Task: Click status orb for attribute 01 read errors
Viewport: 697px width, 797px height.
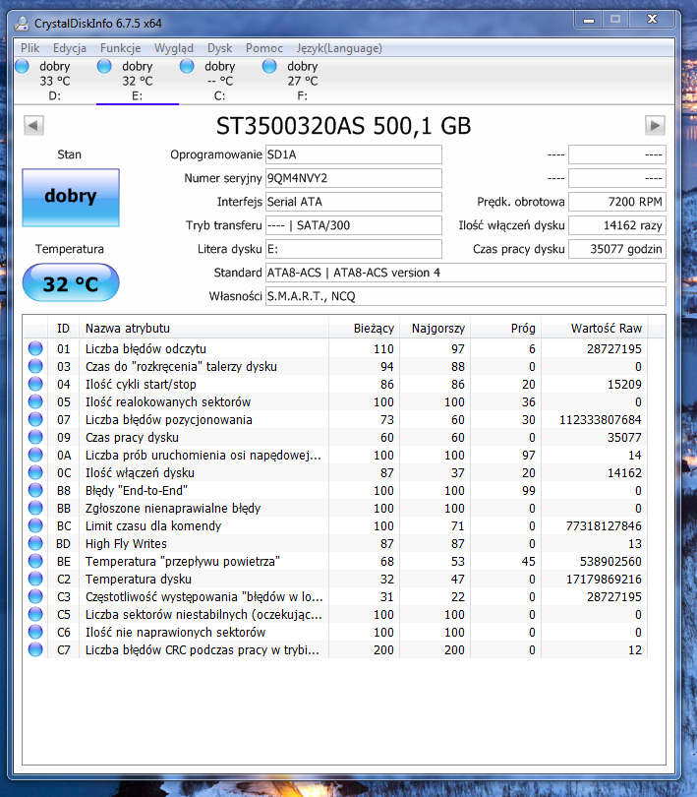Action: click(x=35, y=348)
